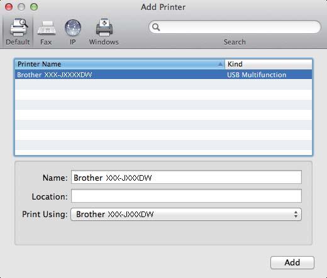Click the magnifying glass in search field
This screenshot has height=278, width=327.
pos(156,27)
